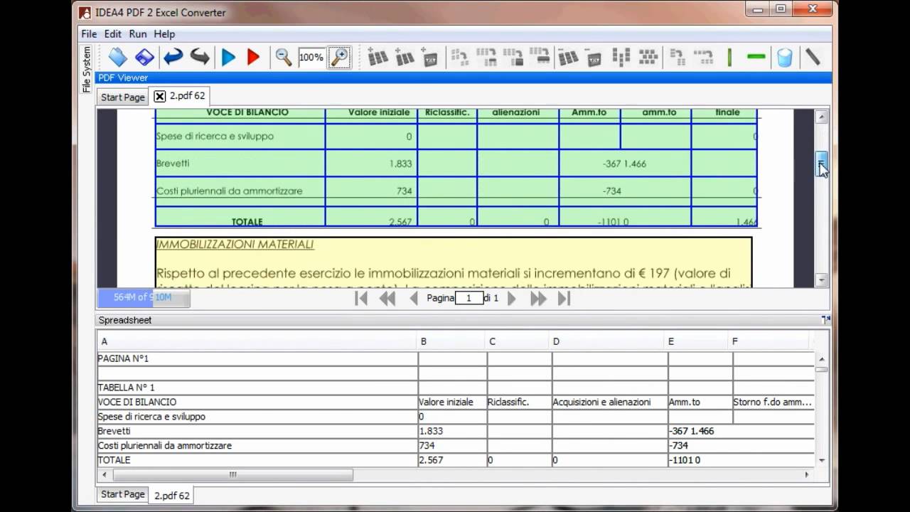Select the Acquisizioni e alienazioni cell

click(609, 402)
